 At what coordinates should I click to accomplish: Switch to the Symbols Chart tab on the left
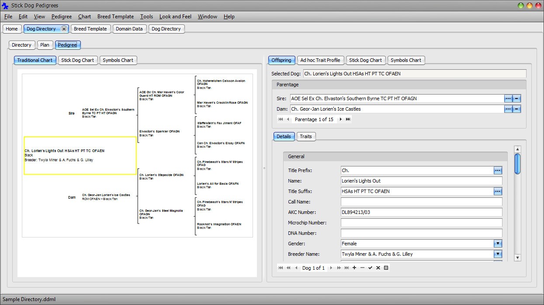(118, 60)
